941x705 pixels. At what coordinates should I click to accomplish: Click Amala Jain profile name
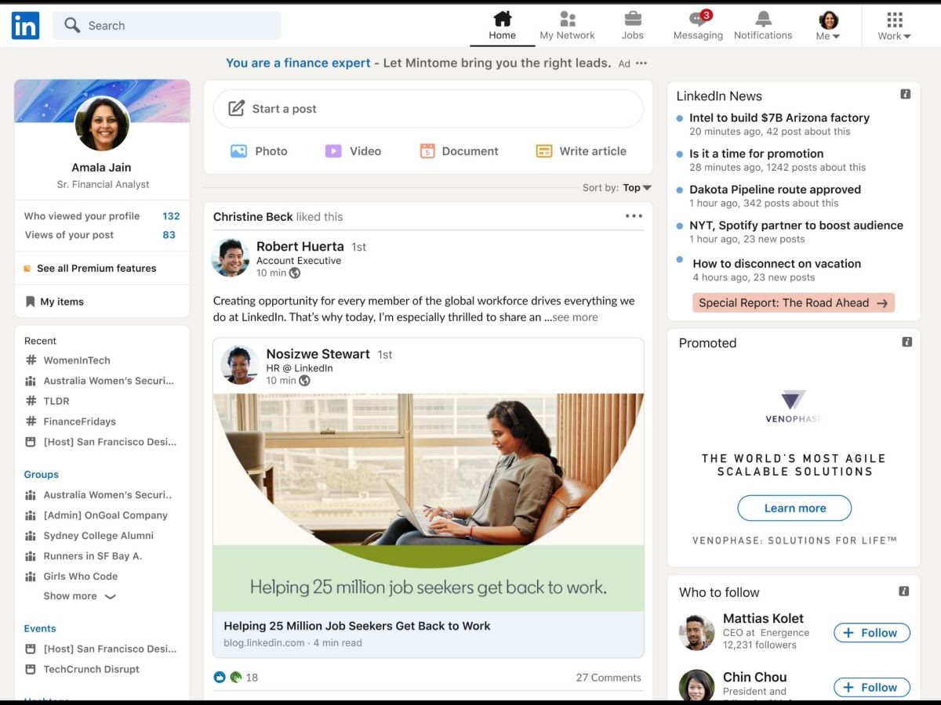coord(102,168)
